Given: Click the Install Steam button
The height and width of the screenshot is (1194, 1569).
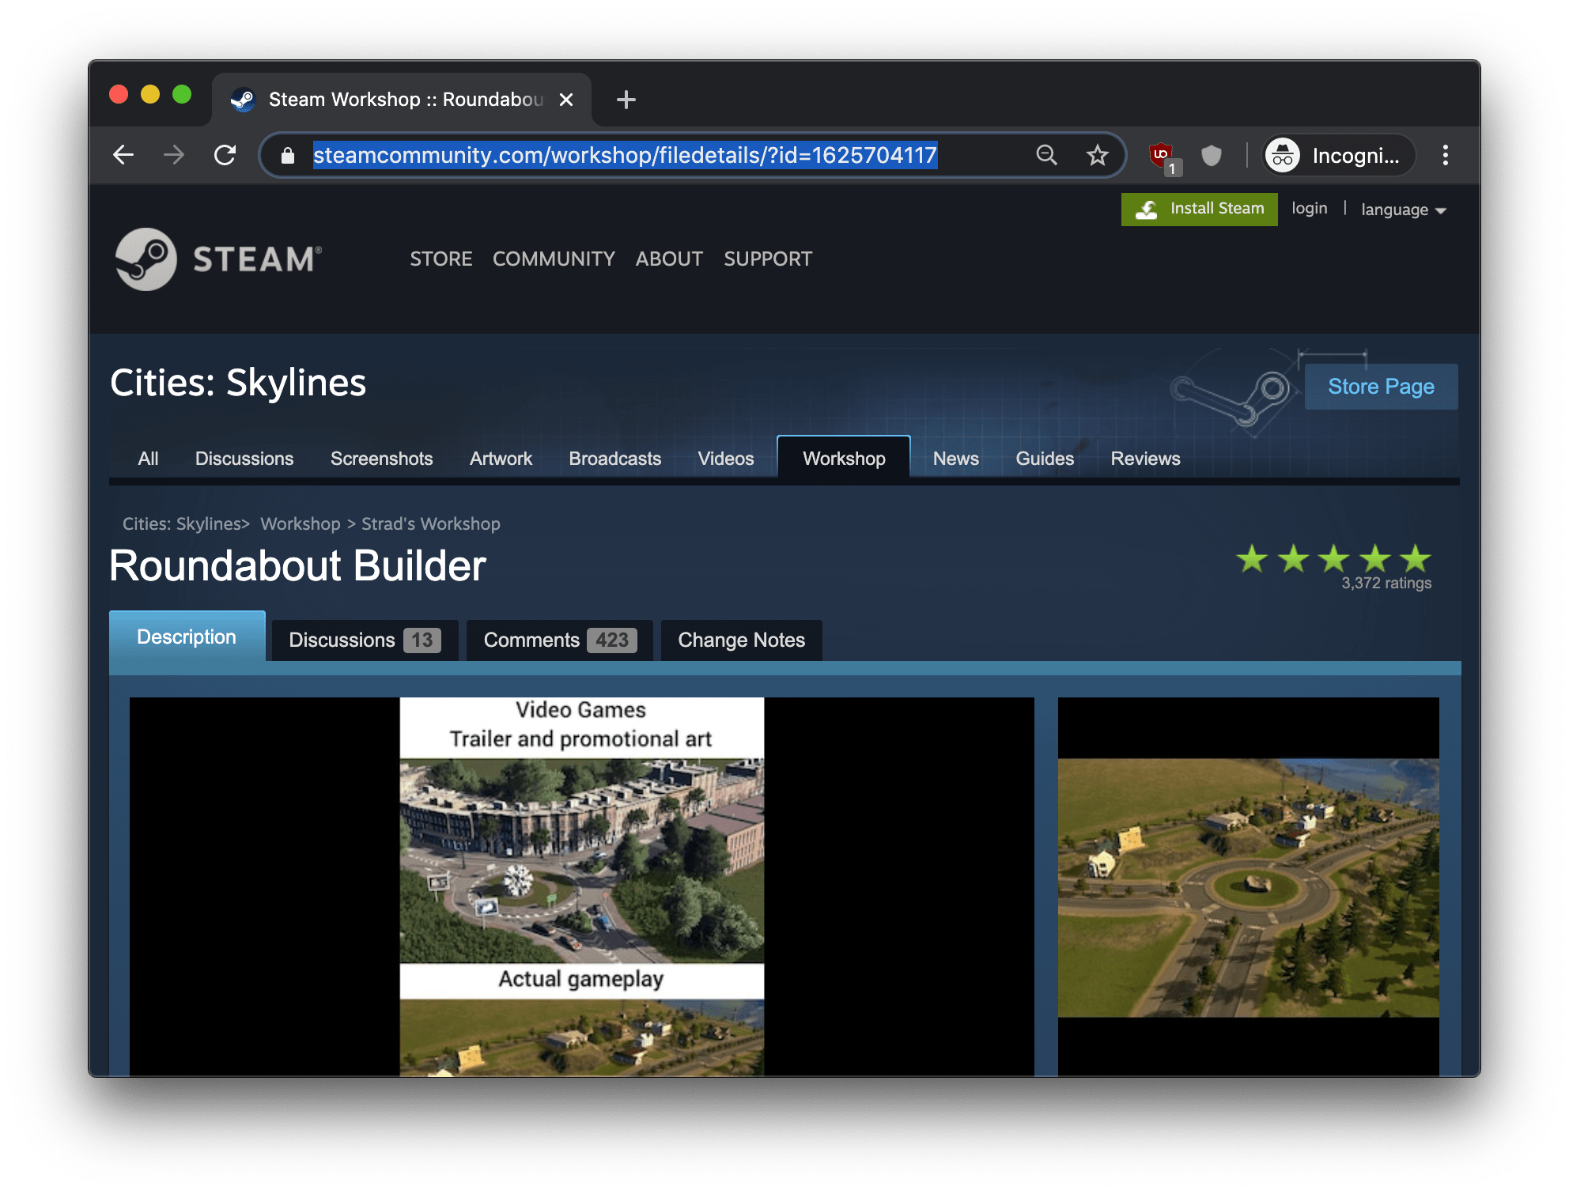Looking at the screenshot, I should pyautogui.click(x=1199, y=209).
